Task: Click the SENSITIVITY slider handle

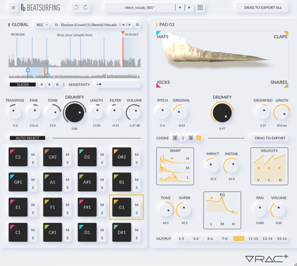Action: [x=100, y=84]
